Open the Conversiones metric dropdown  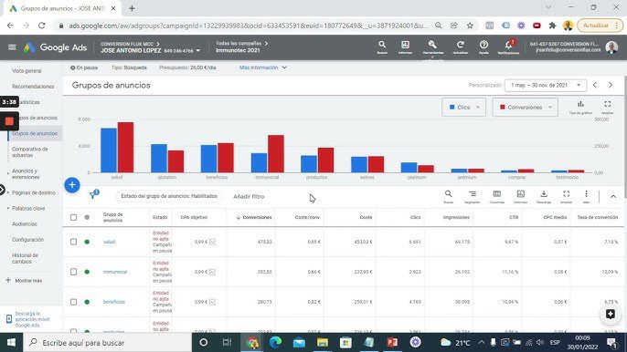tap(525, 107)
